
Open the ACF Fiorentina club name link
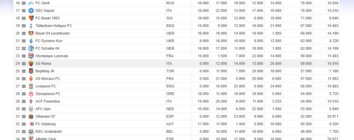(48, 101)
